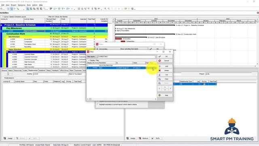The image size is (259, 146).
Task: Click the 'is within range of' cell
Action: 124,68
